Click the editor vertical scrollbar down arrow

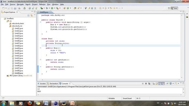(182, 78)
